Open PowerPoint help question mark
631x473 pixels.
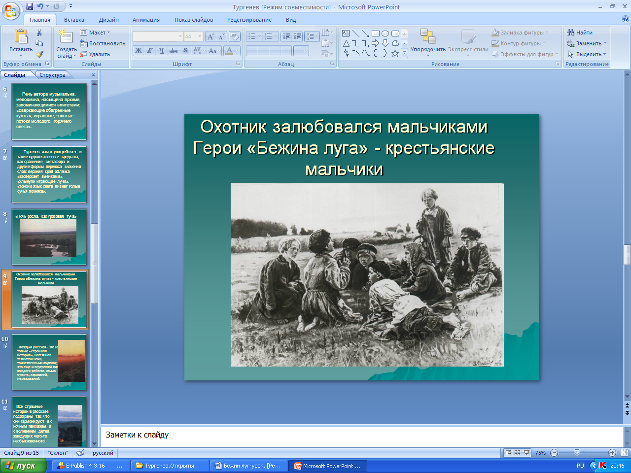pyautogui.click(x=626, y=19)
